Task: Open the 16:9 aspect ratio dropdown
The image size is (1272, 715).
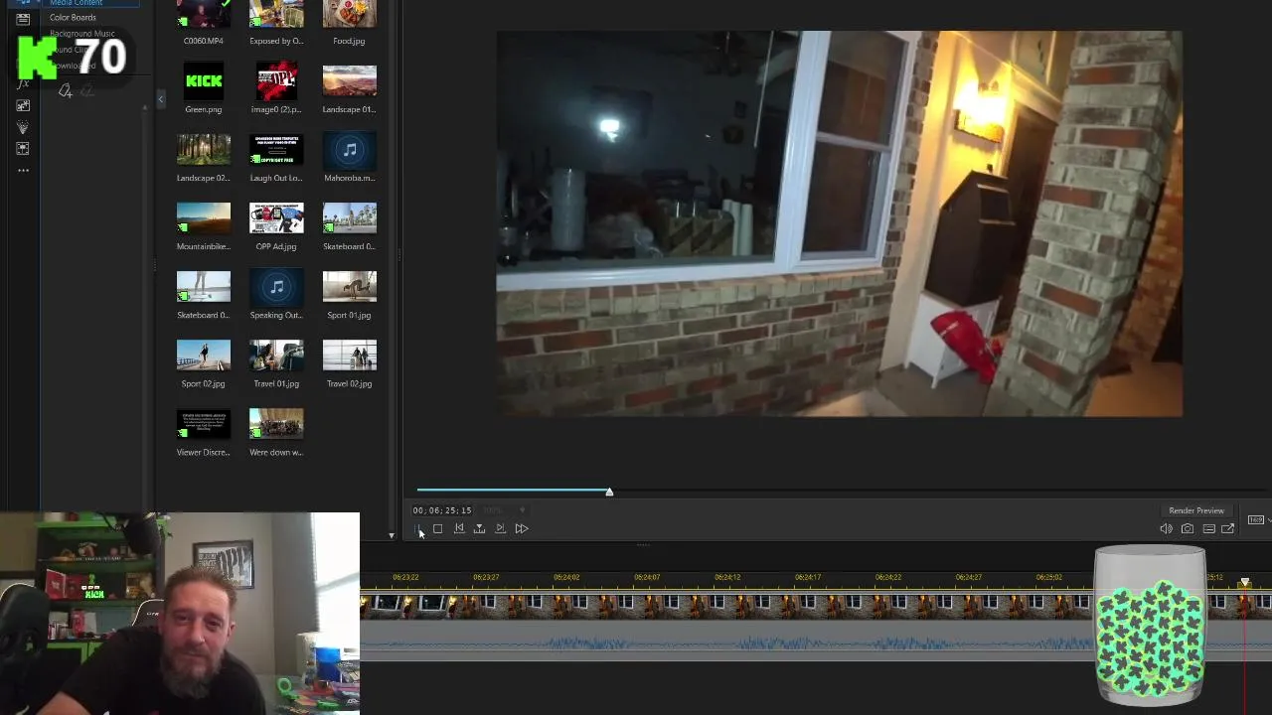Action: pos(1257,519)
